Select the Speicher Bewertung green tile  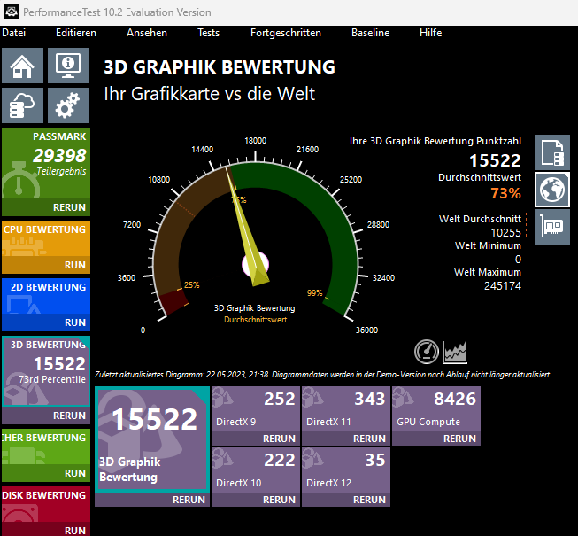click(x=46, y=447)
